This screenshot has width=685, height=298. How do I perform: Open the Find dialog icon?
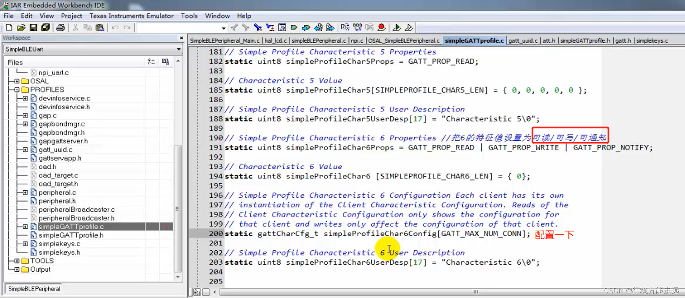click(258, 27)
